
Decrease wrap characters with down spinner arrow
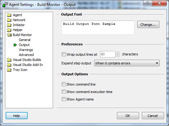tap(118, 56)
